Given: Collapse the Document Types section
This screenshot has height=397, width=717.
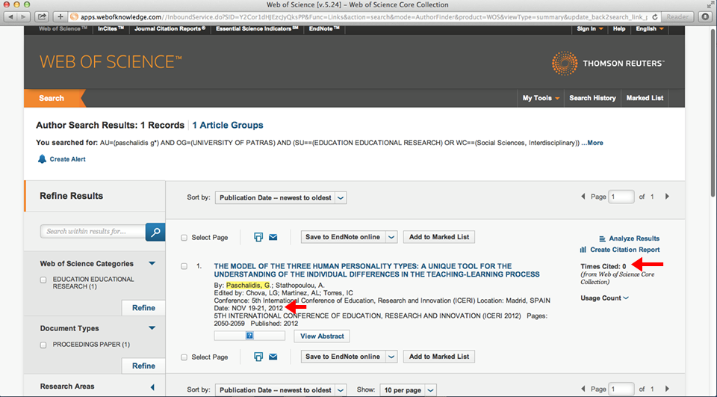Looking at the screenshot, I should tap(152, 328).
